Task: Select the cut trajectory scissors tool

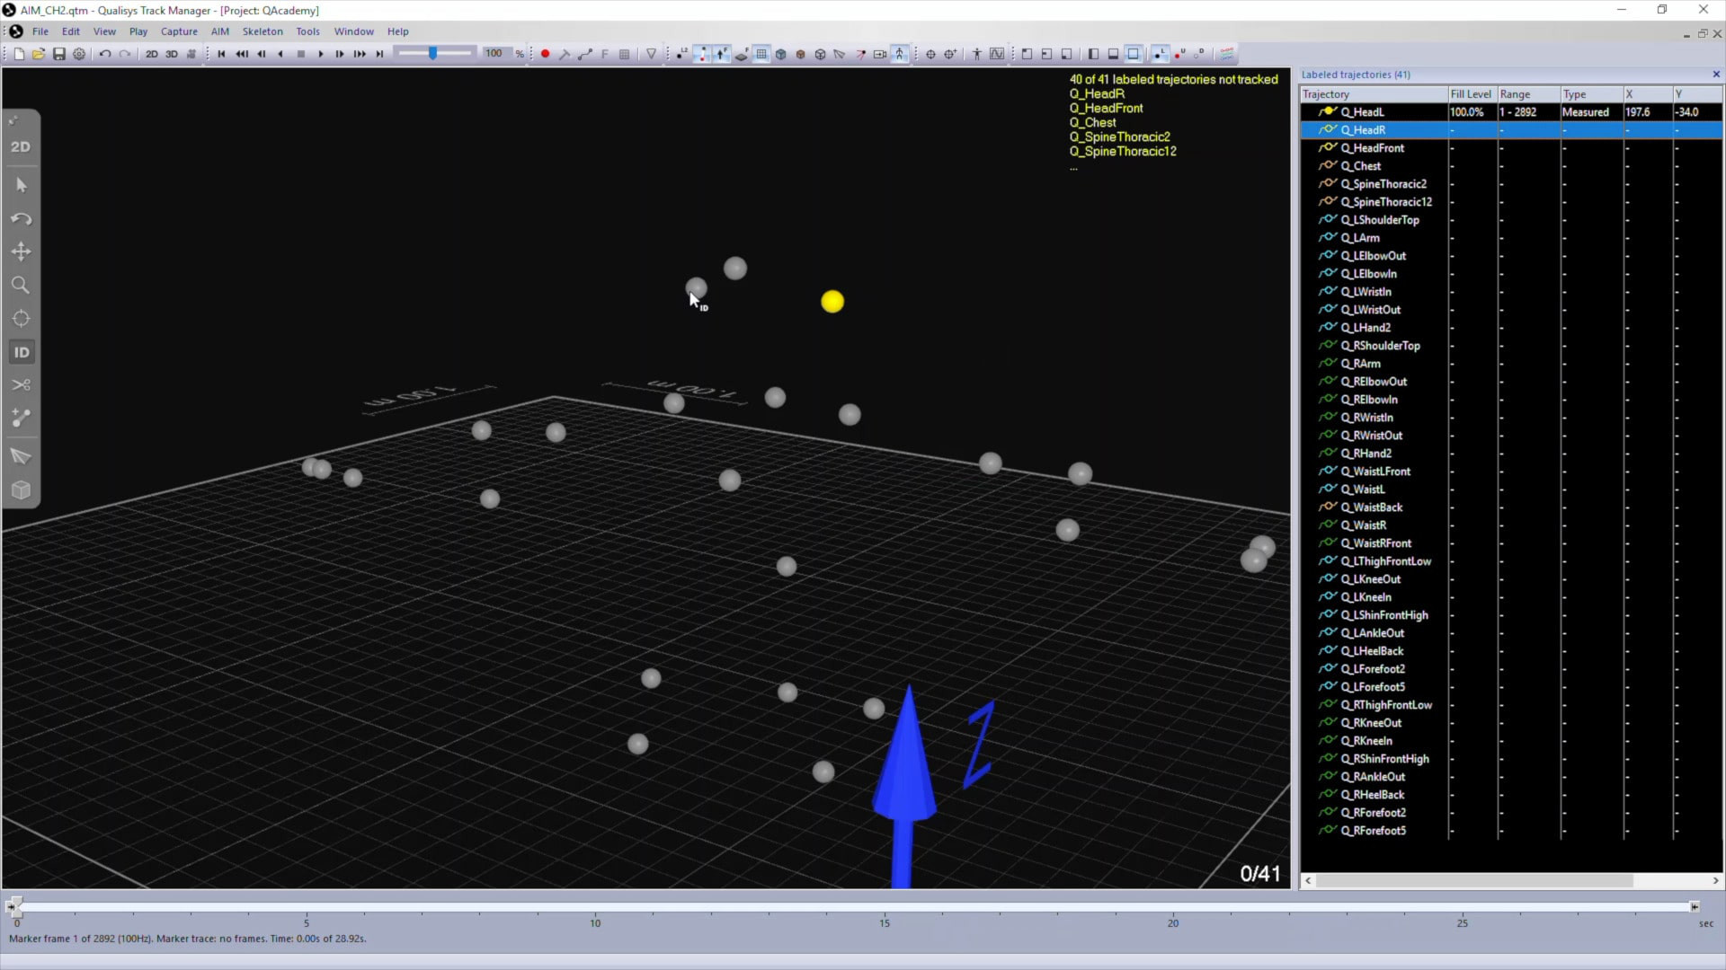Action: tap(22, 385)
